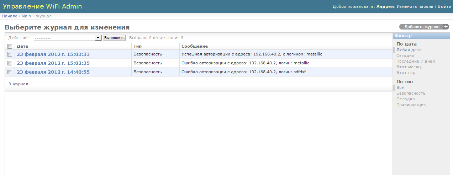Toggle the select-all checkbox in table header
This screenshot has width=453, height=181.
(x=10, y=46)
